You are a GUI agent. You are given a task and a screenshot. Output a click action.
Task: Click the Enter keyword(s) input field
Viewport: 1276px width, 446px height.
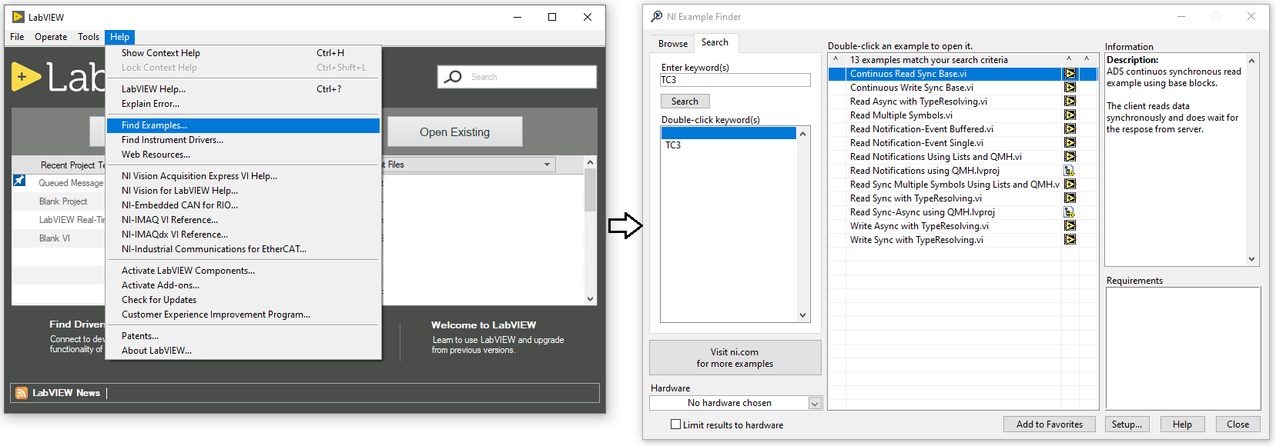pyautogui.click(x=735, y=80)
